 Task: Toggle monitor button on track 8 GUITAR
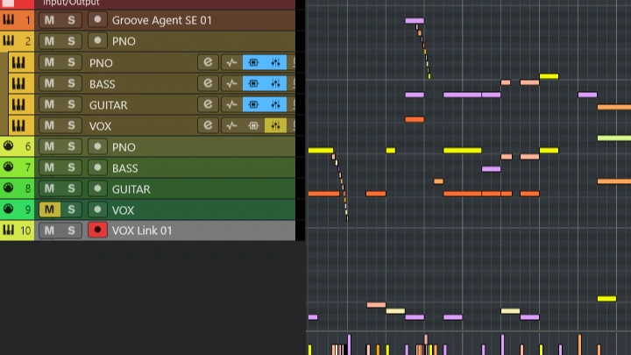(97, 188)
